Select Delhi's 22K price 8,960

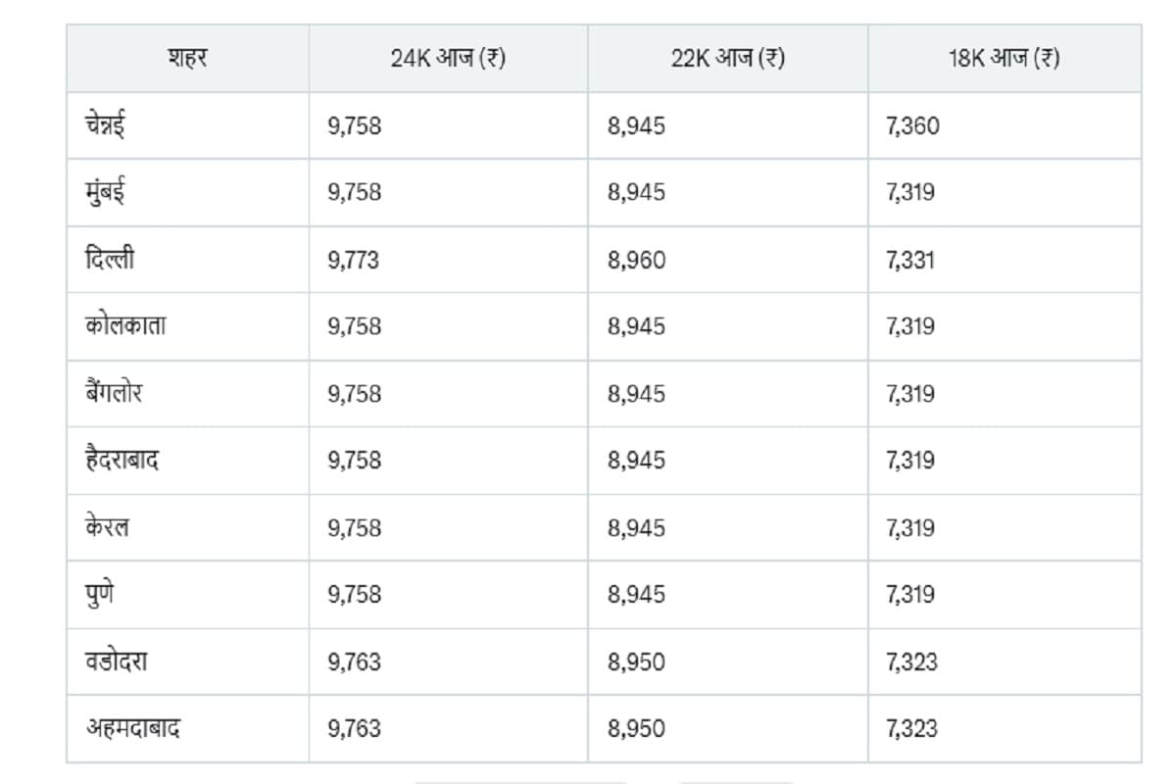(636, 260)
